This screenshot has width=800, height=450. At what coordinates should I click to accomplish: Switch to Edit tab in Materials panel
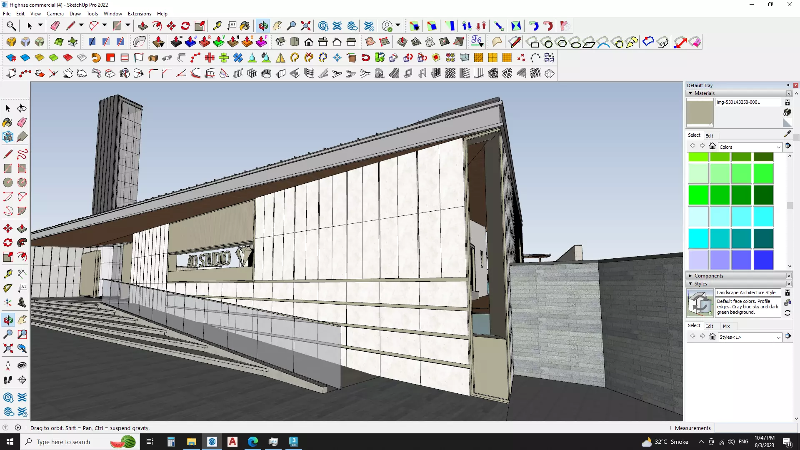[709, 136]
